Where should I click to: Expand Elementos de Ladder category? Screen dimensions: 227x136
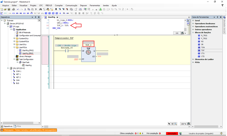(193, 59)
